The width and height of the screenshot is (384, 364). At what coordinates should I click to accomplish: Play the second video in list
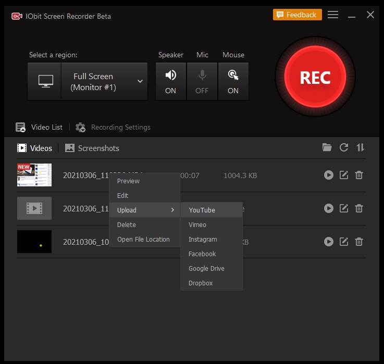click(x=329, y=208)
